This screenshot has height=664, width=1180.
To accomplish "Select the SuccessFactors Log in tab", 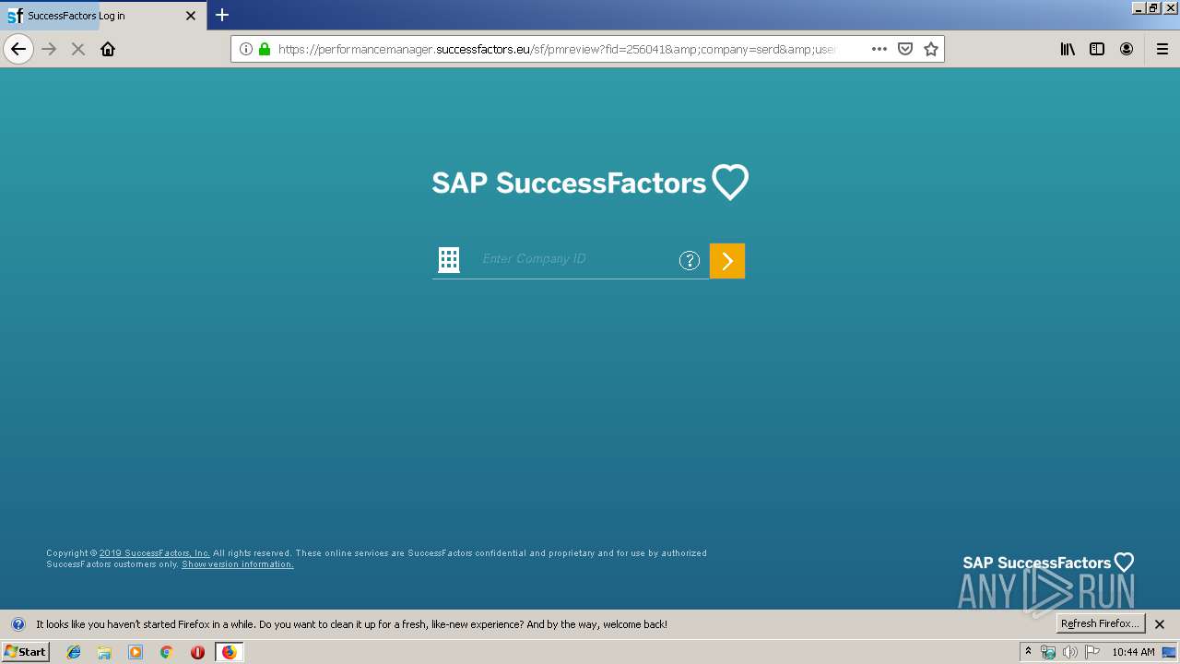I will [x=103, y=16].
